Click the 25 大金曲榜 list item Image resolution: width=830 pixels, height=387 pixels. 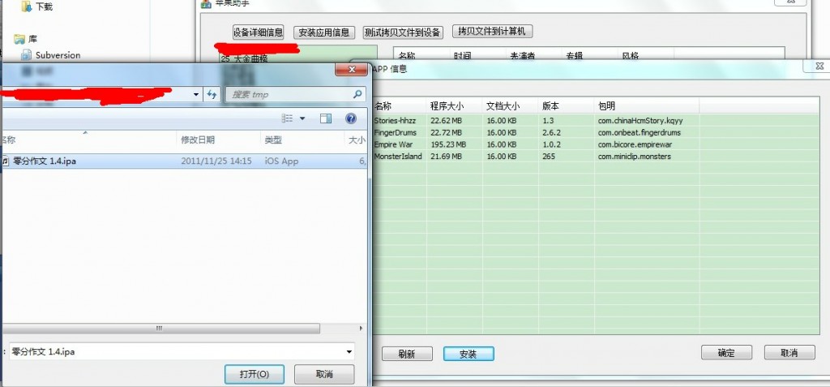[x=244, y=59]
